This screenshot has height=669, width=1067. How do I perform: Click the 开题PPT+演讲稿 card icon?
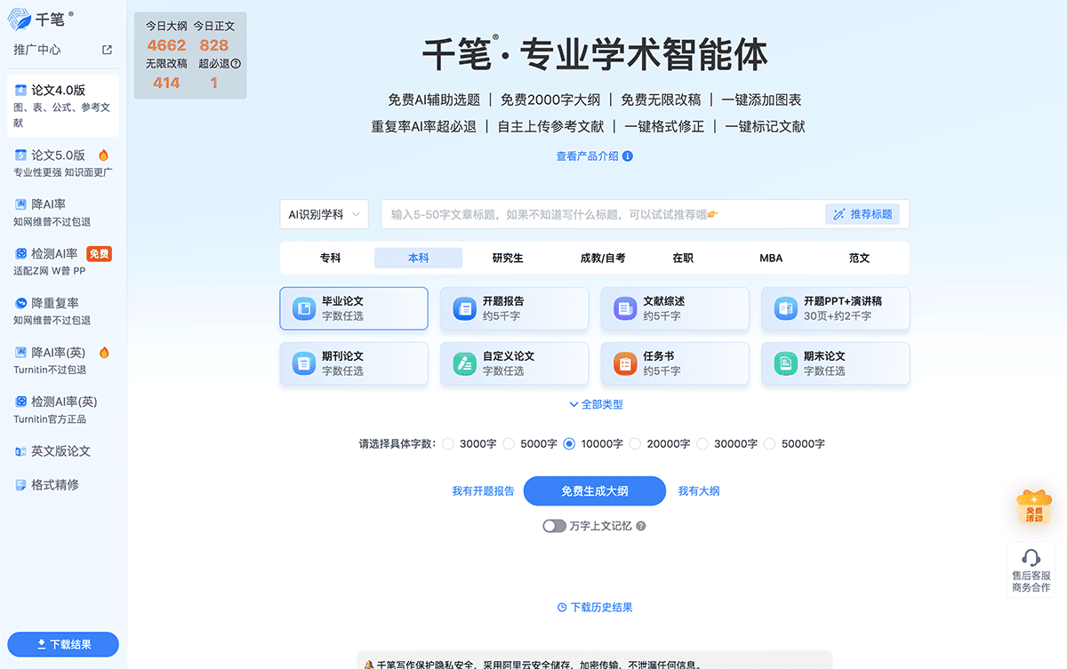coord(785,308)
